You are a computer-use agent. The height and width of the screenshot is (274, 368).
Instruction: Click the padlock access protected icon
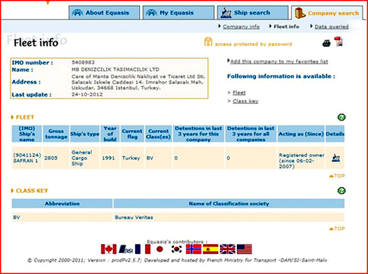point(208,42)
